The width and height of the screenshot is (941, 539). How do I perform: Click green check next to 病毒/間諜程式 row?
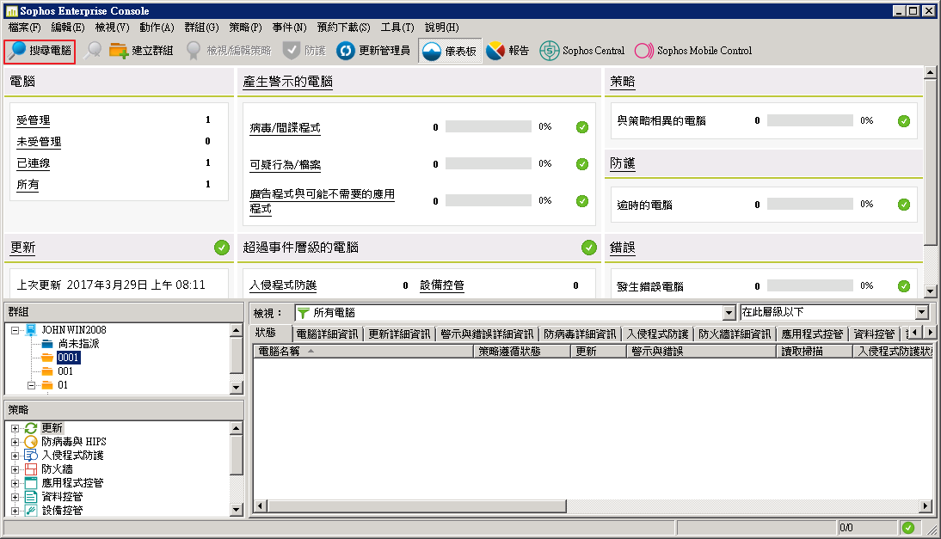coord(582,127)
